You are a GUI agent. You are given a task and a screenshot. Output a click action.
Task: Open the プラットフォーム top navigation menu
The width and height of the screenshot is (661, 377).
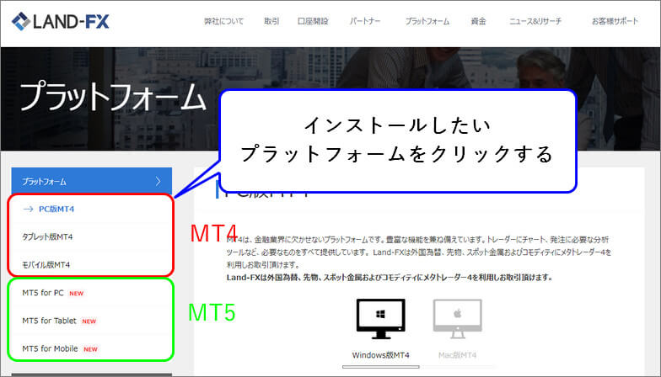[x=427, y=21]
